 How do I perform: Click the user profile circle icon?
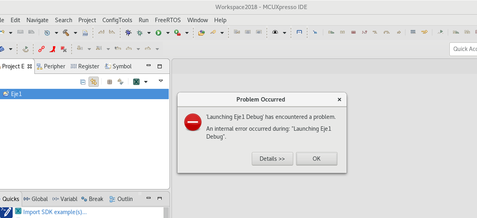276,32
